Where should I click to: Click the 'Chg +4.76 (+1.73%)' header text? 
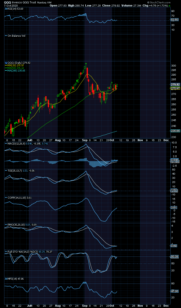155,5
